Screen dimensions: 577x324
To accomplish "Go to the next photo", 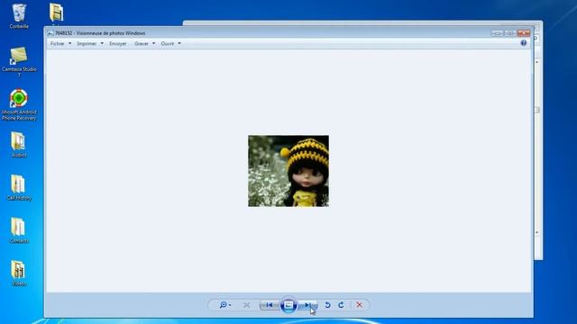I will pyautogui.click(x=307, y=305).
